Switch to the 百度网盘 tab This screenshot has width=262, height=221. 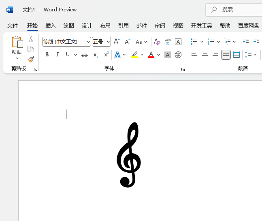[249, 26]
